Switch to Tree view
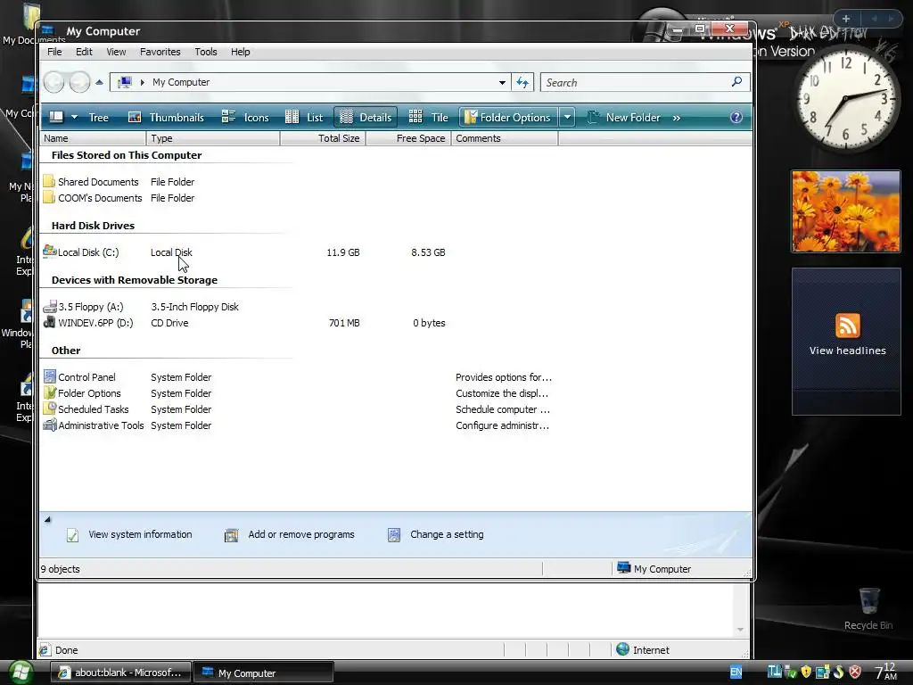 coord(98,117)
